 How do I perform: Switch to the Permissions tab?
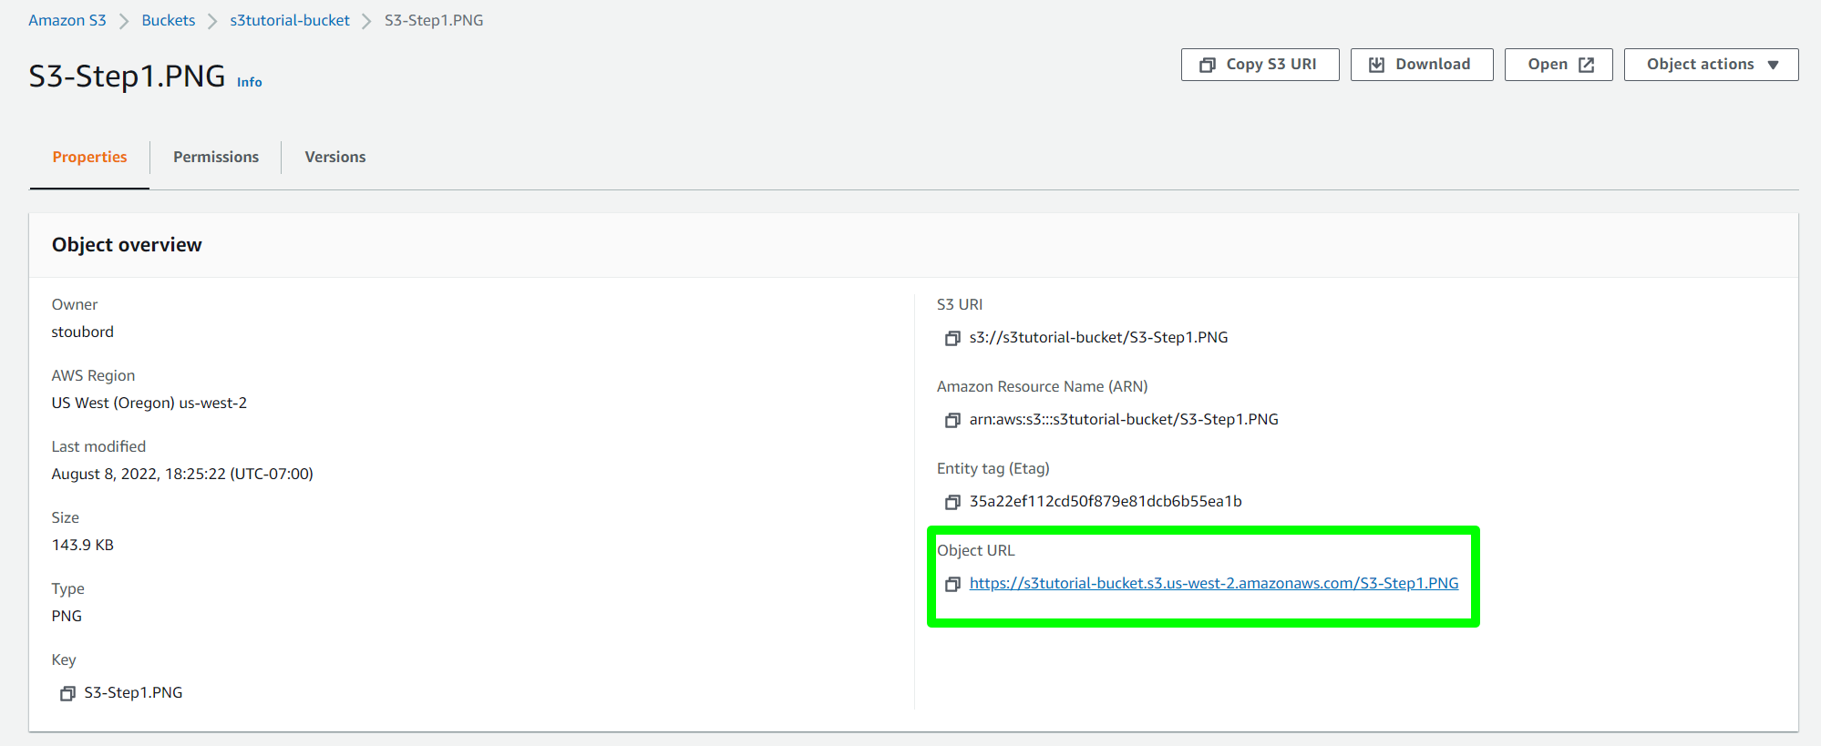[x=216, y=157]
